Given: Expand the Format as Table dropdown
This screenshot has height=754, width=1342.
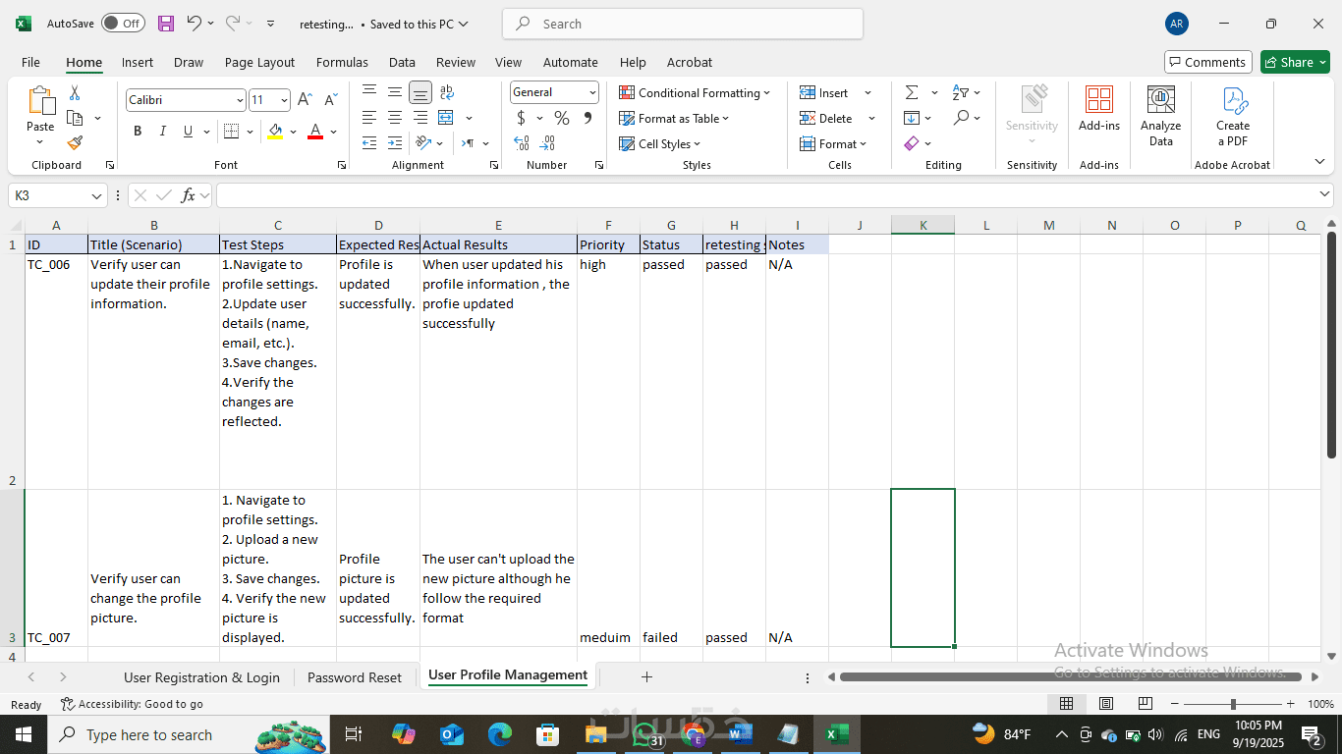Looking at the screenshot, I should coord(726,119).
